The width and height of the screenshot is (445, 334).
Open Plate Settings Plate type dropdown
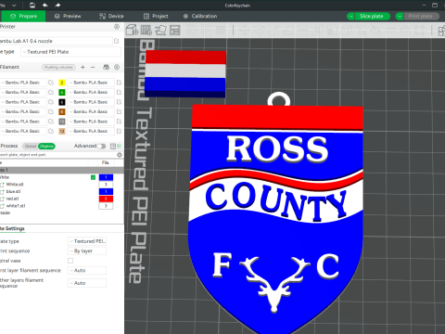coord(87,241)
